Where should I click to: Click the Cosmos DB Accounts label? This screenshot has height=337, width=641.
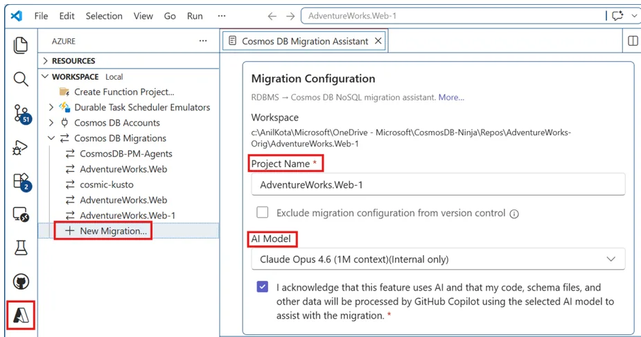tap(117, 123)
